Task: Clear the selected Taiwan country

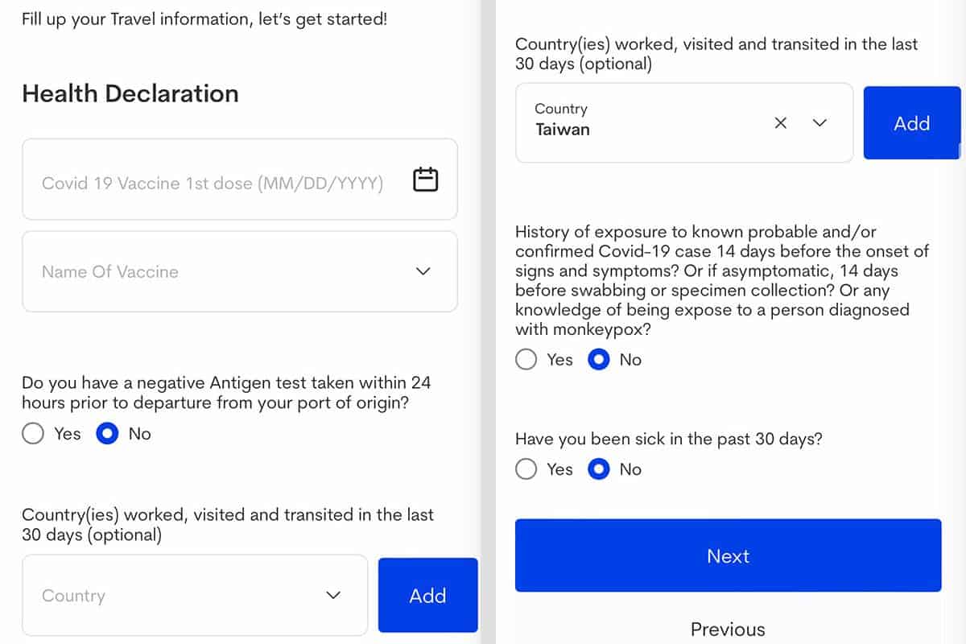Action: pyautogui.click(x=780, y=123)
